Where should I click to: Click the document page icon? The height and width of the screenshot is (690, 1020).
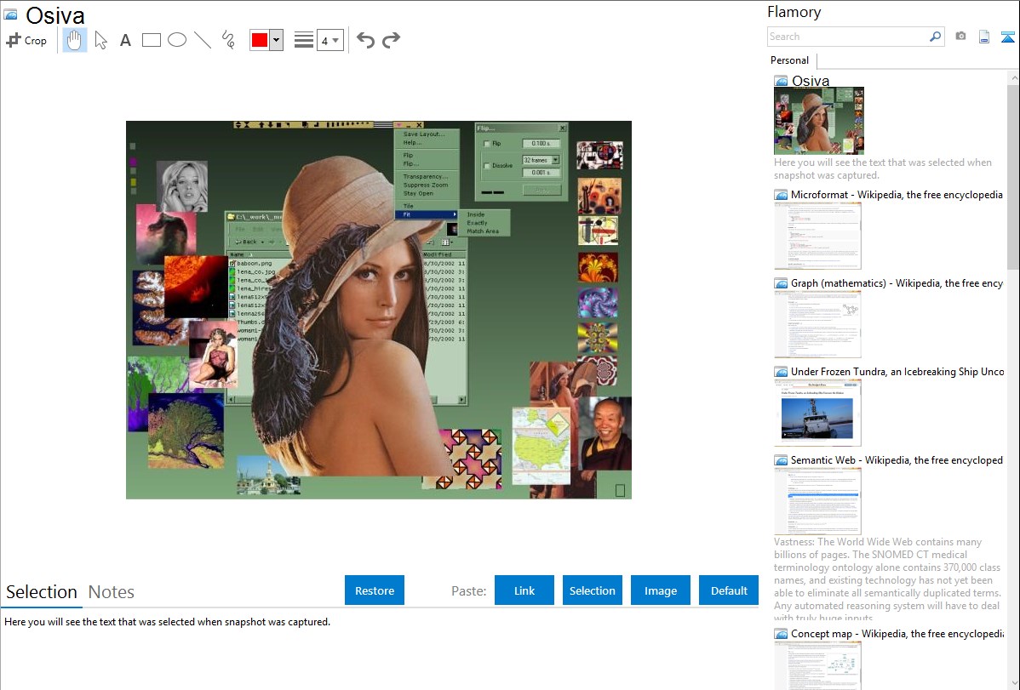coord(984,37)
